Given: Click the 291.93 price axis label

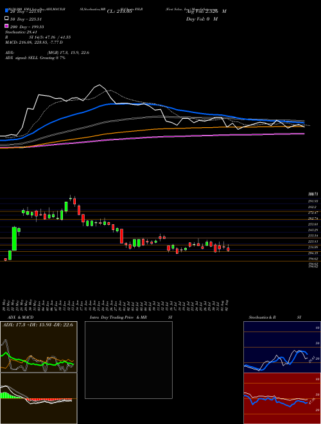Looking at the screenshot, I should (313, 201).
